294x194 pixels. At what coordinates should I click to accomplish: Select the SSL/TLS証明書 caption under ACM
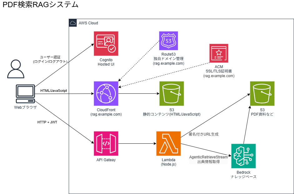pos(219,71)
